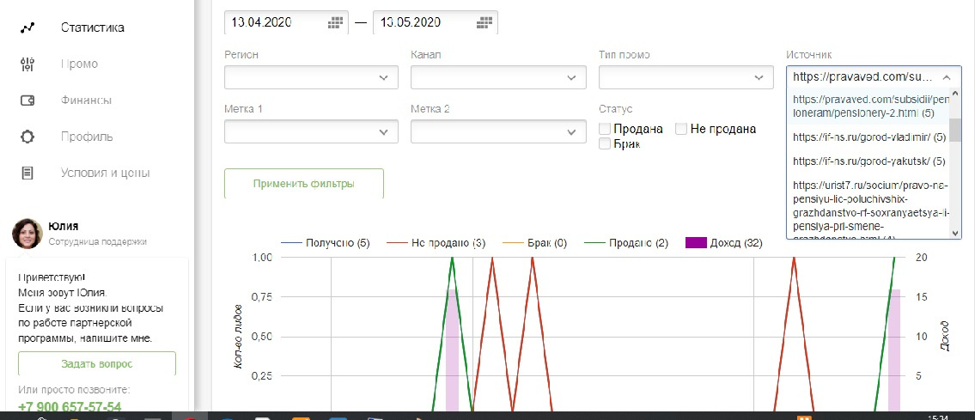Select source urist7.ru pravo-na-pensiyu option

click(868, 210)
